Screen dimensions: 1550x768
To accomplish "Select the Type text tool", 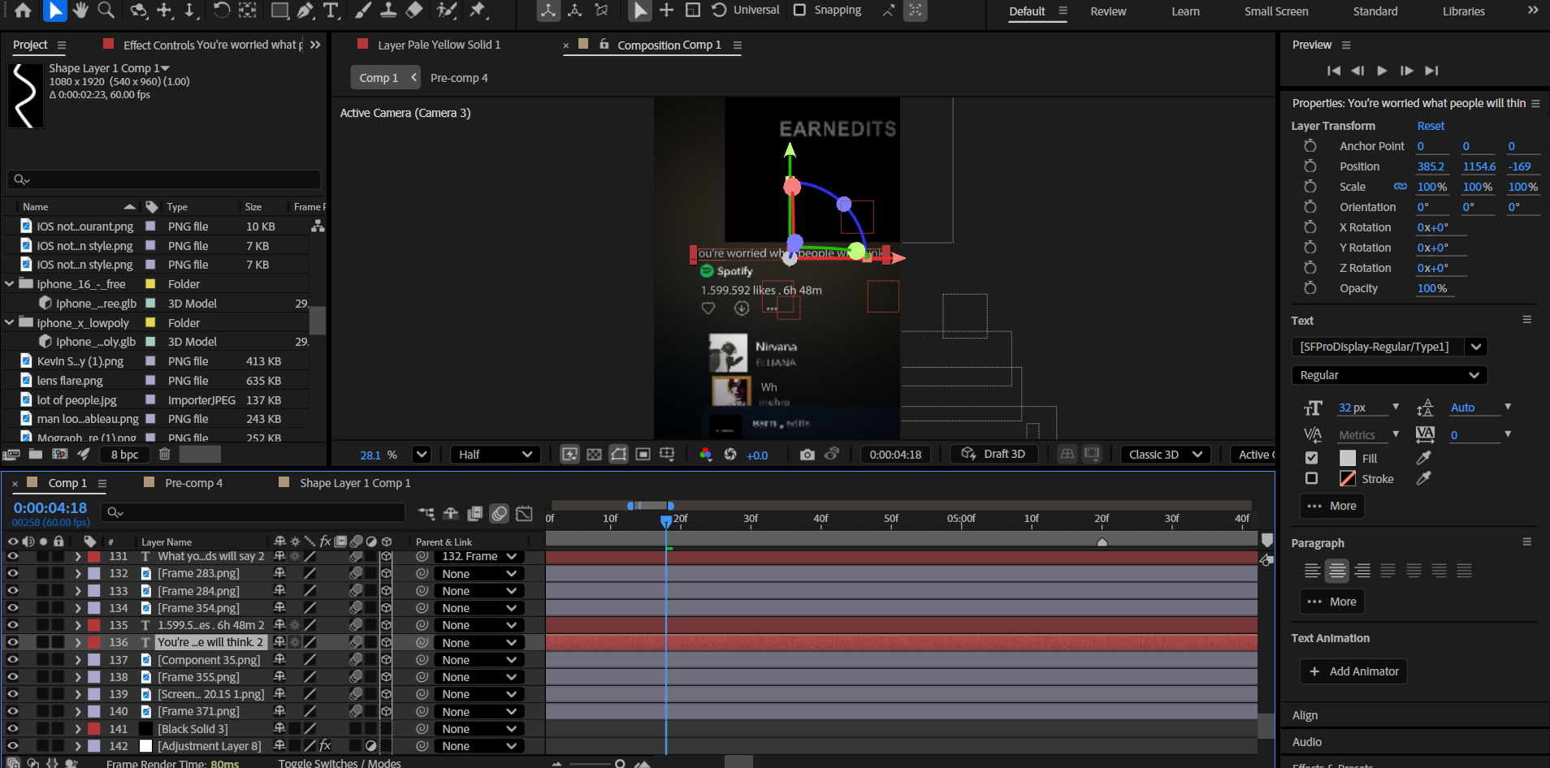I will point(331,11).
